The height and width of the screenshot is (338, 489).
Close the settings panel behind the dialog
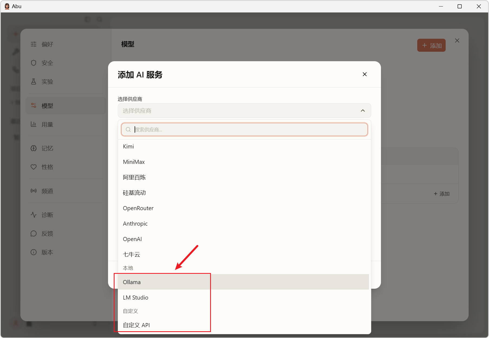tap(457, 41)
